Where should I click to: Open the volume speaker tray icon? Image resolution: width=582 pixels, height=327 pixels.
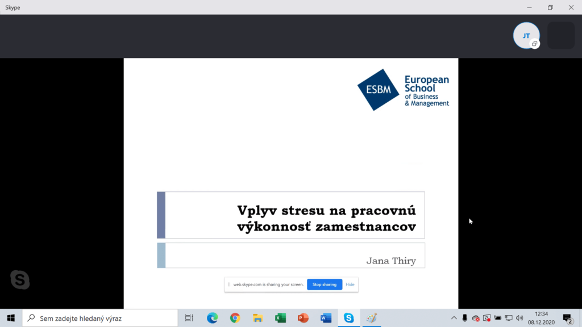click(x=519, y=318)
